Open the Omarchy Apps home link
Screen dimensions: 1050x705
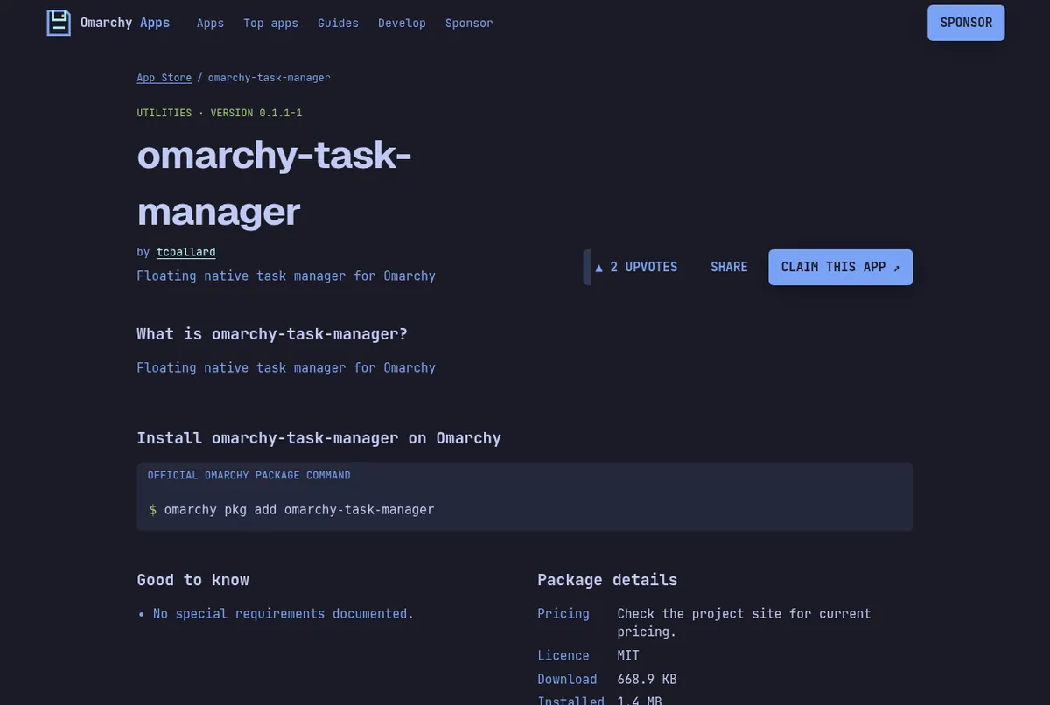108,23
